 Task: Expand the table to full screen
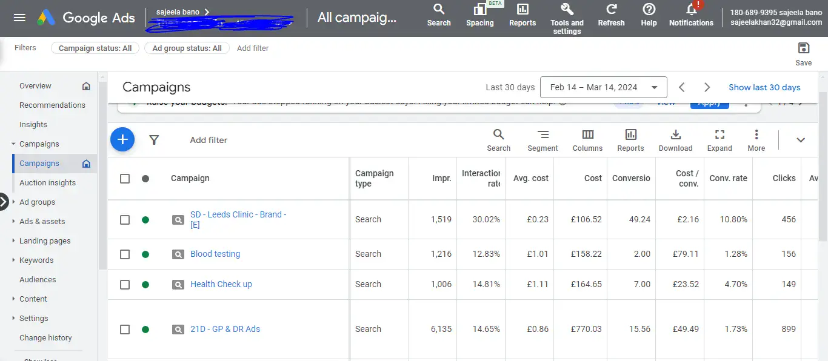click(x=719, y=140)
